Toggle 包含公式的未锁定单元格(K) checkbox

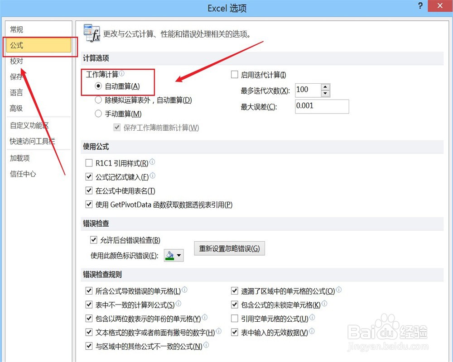(x=235, y=305)
